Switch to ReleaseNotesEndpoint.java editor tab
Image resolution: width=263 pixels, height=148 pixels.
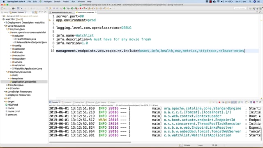click(61, 12)
